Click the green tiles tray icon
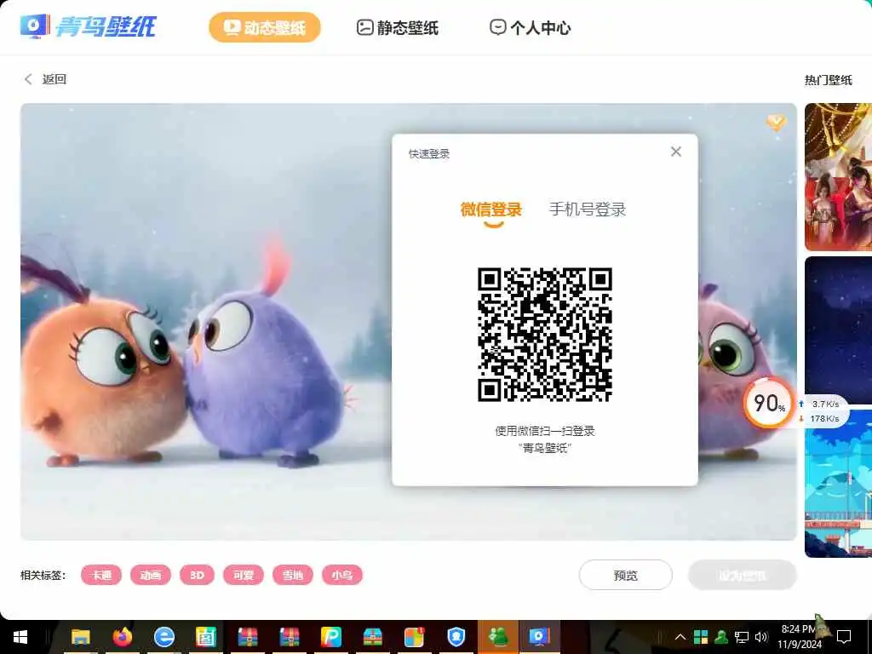The image size is (872, 654). [701, 637]
